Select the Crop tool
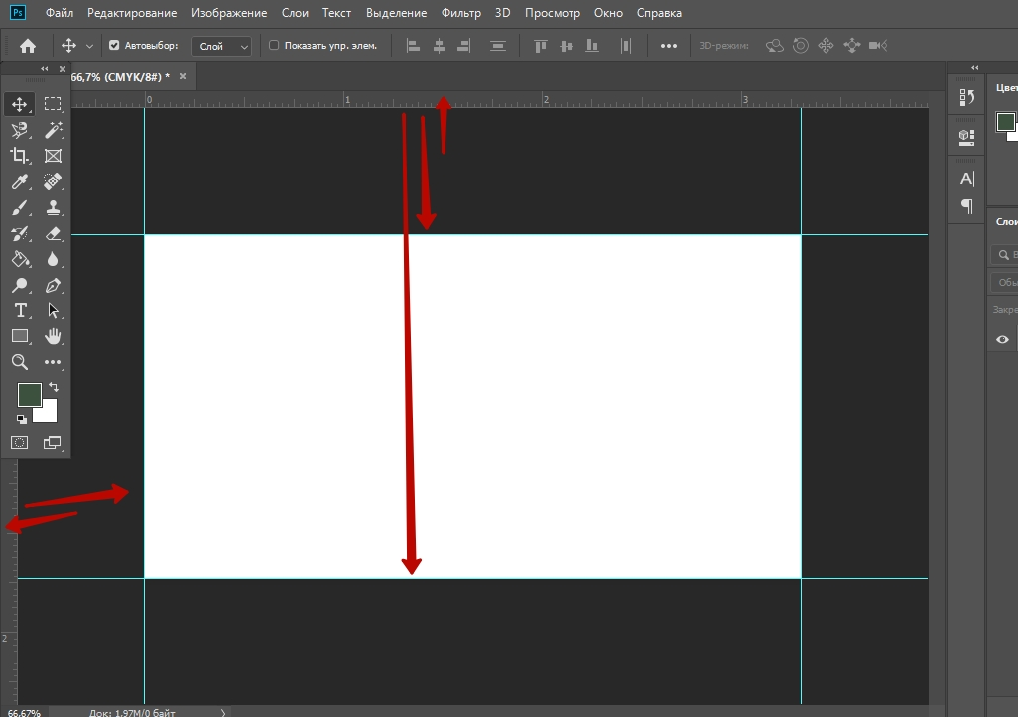Screen dimensions: 1018x717 click(x=20, y=156)
